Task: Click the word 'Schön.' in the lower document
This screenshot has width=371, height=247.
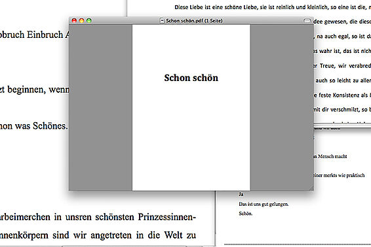Action: tap(245, 214)
